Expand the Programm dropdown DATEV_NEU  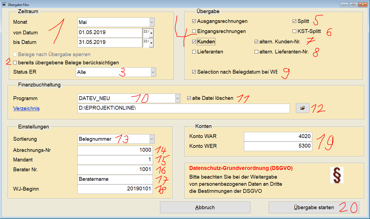(x=177, y=98)
